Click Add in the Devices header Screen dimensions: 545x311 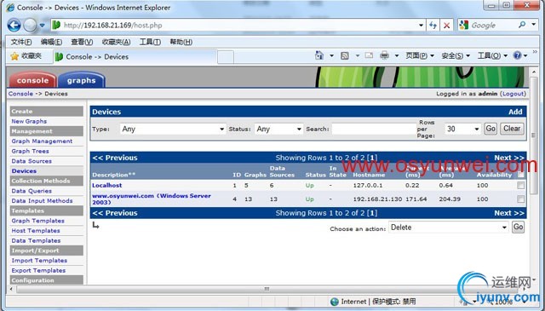(515, 112)
